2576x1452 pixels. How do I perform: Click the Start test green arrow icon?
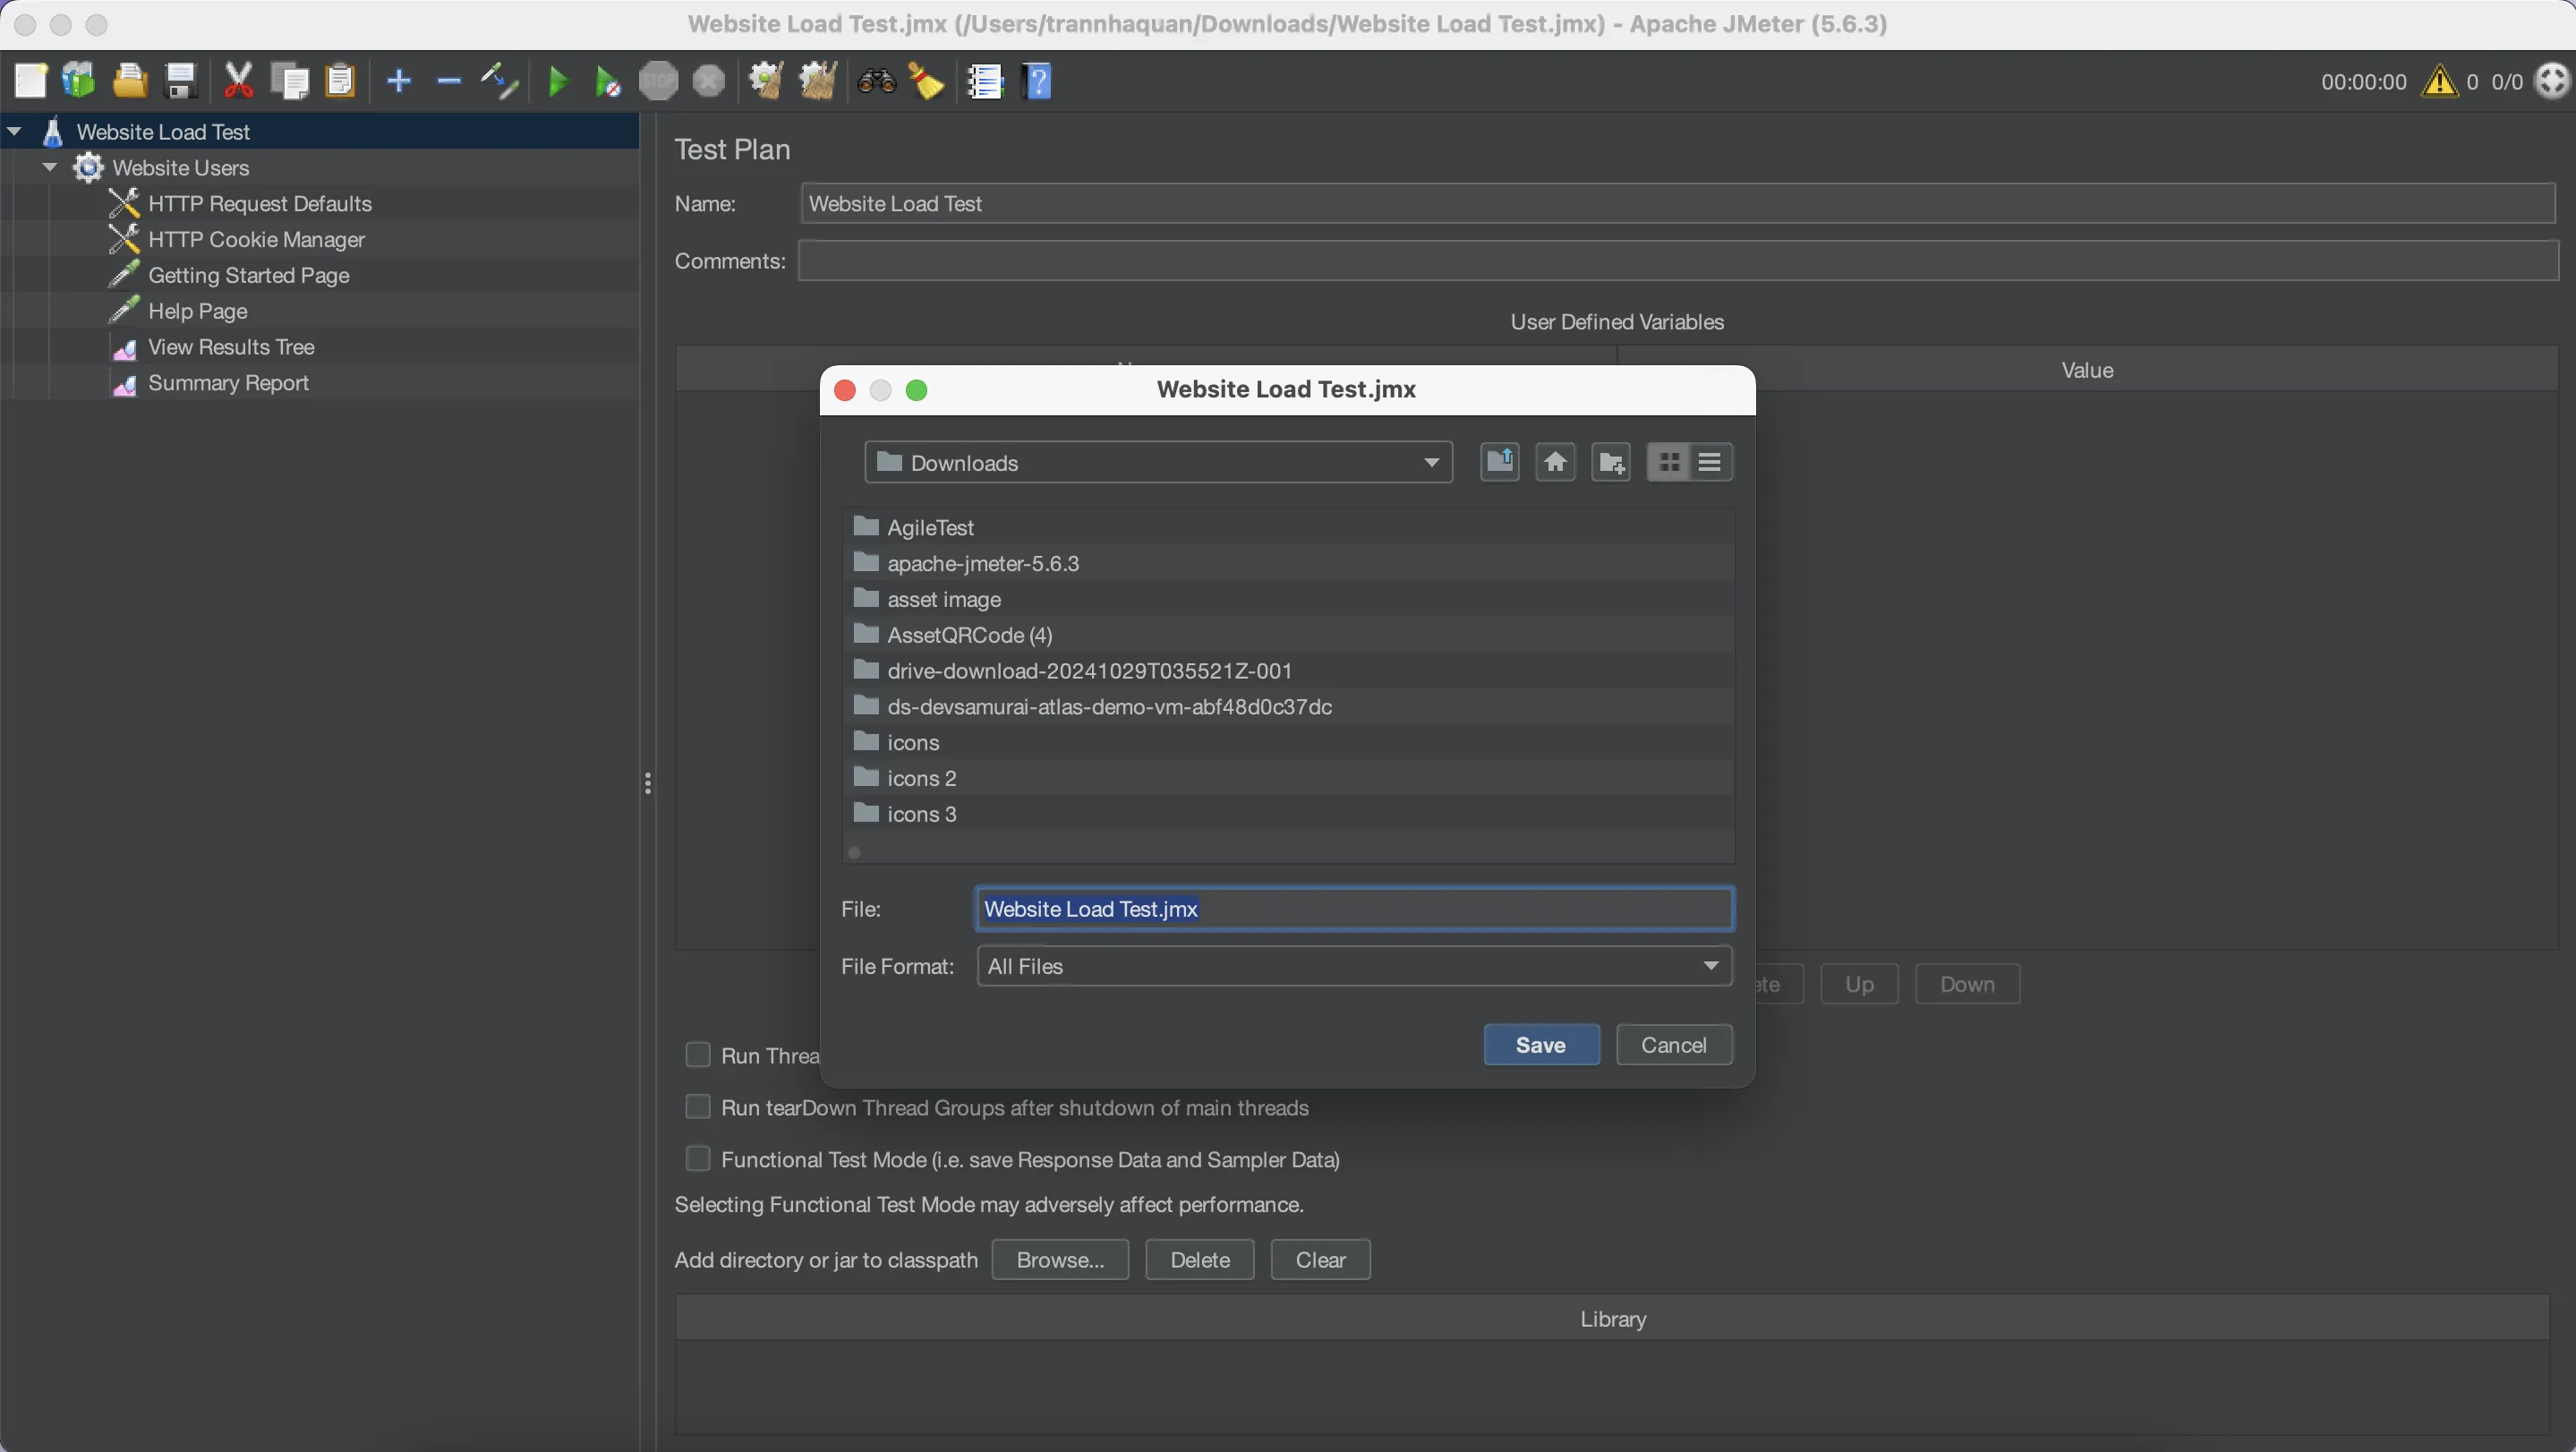click(558, 81)
